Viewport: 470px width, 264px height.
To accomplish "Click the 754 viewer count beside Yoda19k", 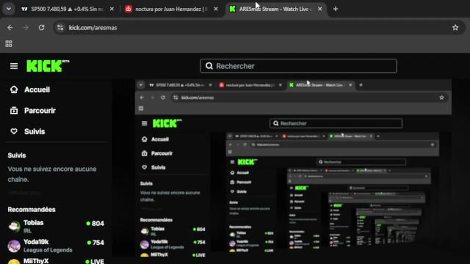I will (95, 242).
